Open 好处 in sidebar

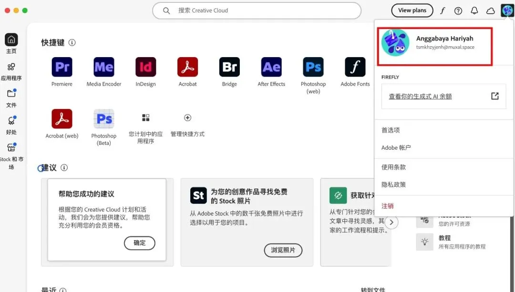coord(11,125)
